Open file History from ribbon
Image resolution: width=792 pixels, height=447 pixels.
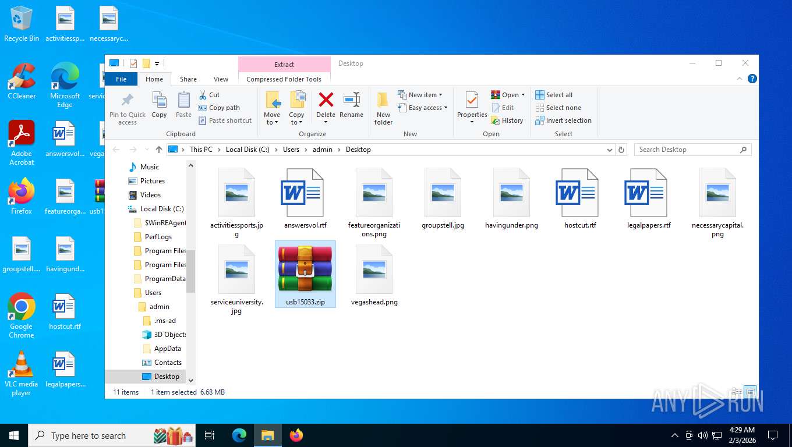click(507, 120)
